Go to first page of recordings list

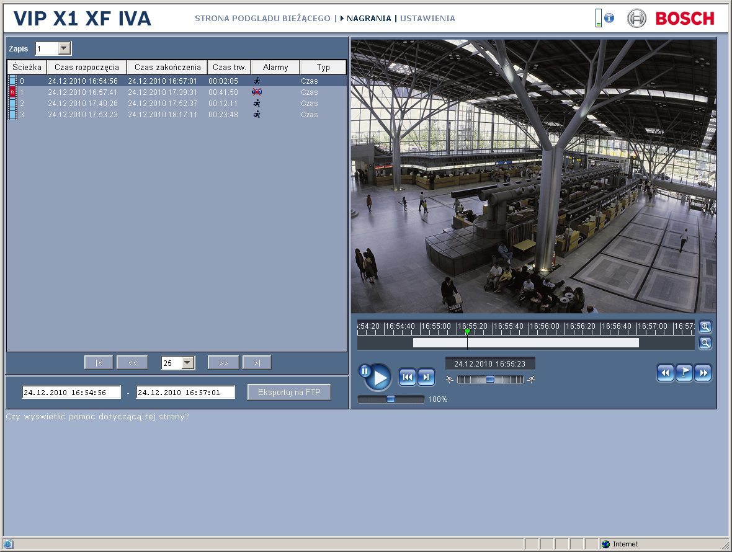pyautogui.click(x=99, y=363)
